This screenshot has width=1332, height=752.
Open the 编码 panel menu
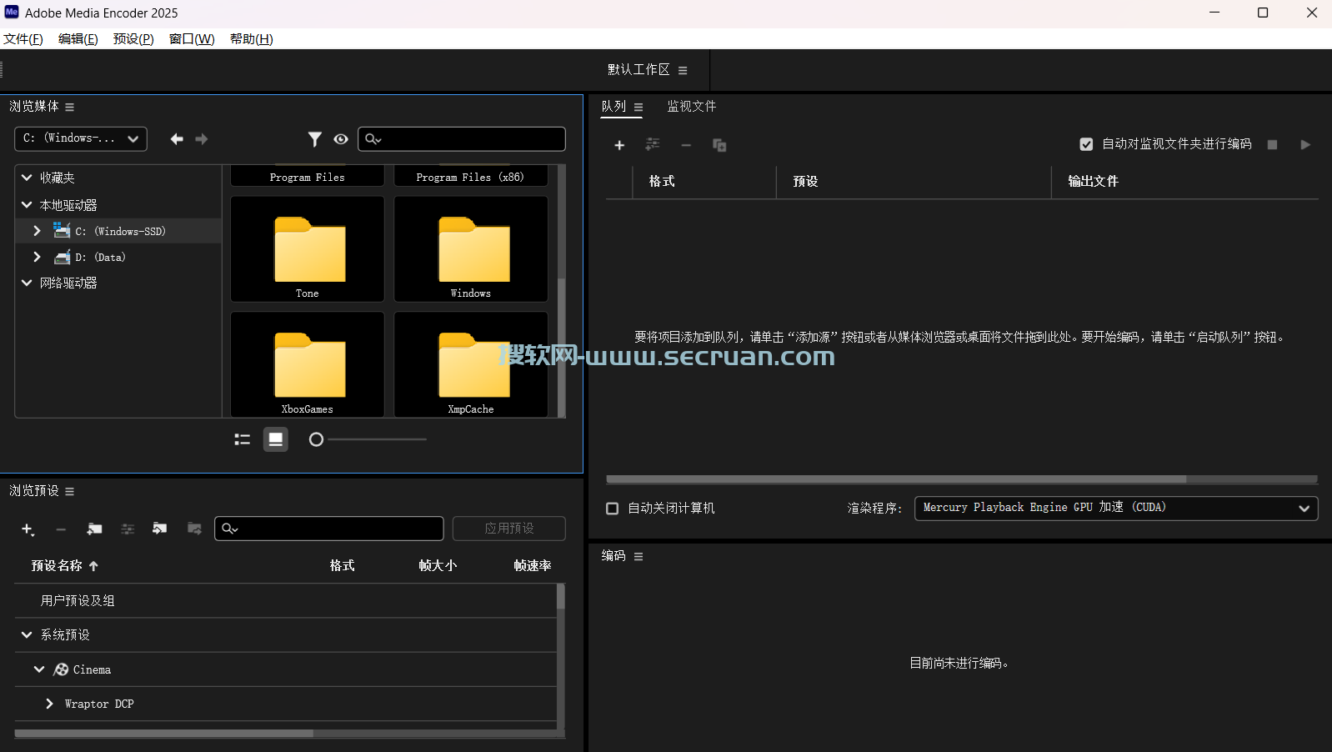tap(638, 556)
